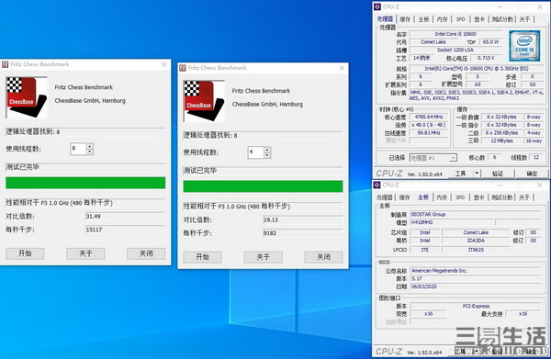Click the ChessBase logo in right Fritz window
The image size is (551, 359).
pos(204,101)
